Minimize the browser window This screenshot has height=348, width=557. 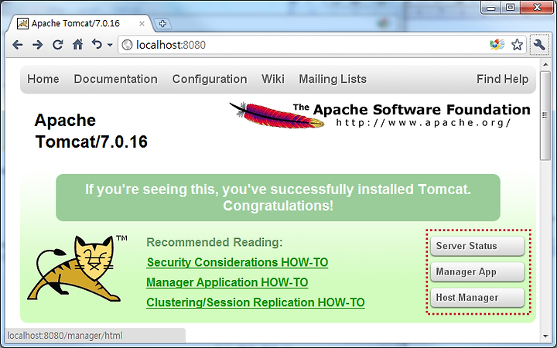[491, 8]
